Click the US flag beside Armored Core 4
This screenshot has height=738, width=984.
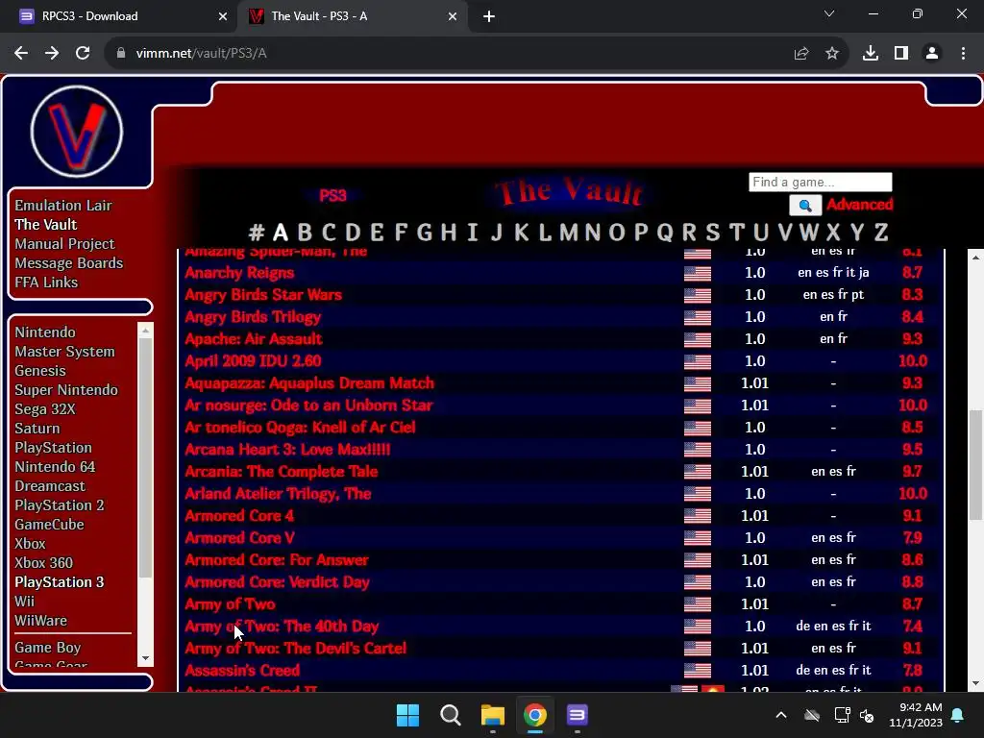(x=698, y=516)
